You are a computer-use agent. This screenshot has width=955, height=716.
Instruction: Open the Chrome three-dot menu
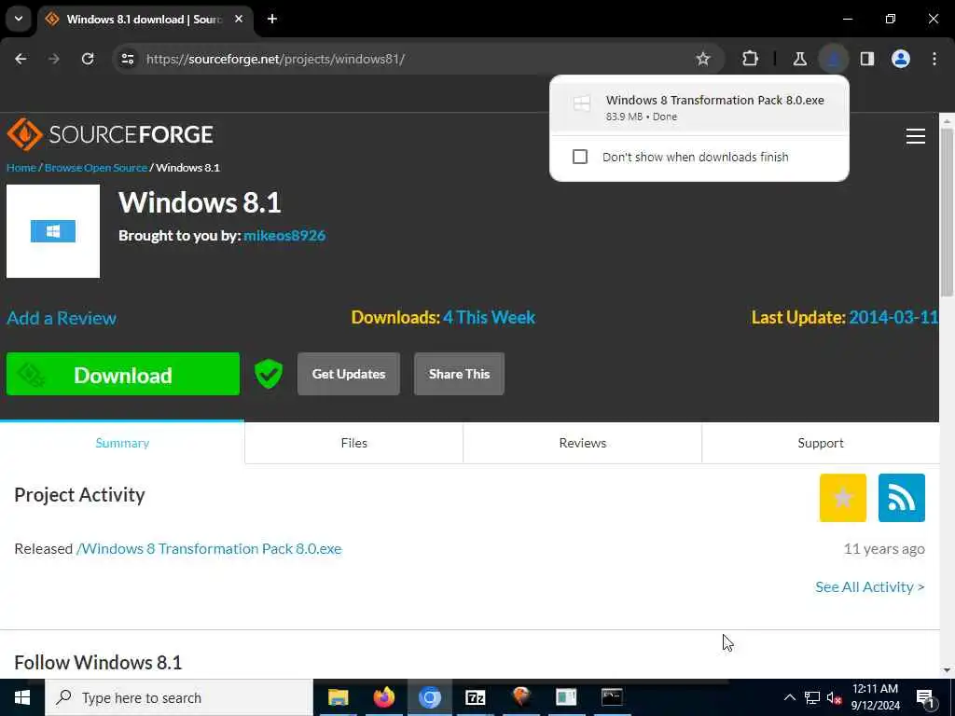pos(934,59)
